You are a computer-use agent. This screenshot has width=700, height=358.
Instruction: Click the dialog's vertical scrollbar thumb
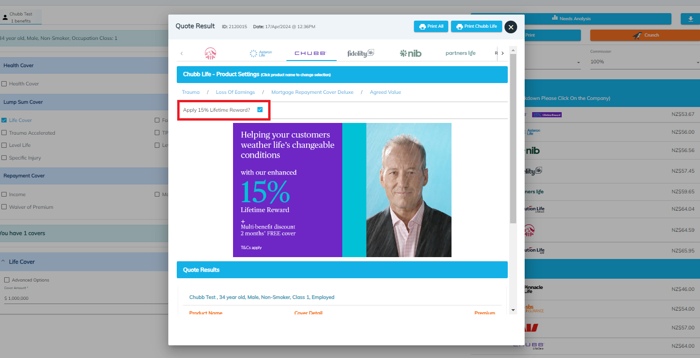513,138
